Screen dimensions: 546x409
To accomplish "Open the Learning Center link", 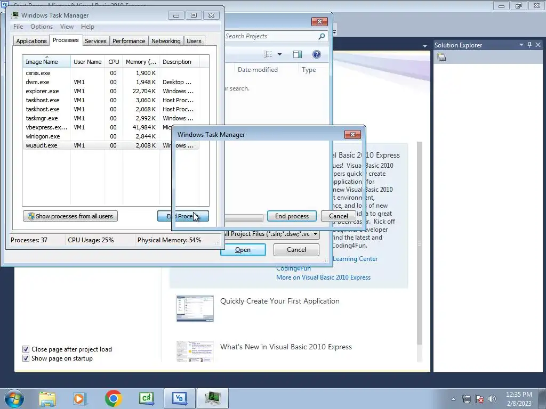I will (x=355, y=259).
